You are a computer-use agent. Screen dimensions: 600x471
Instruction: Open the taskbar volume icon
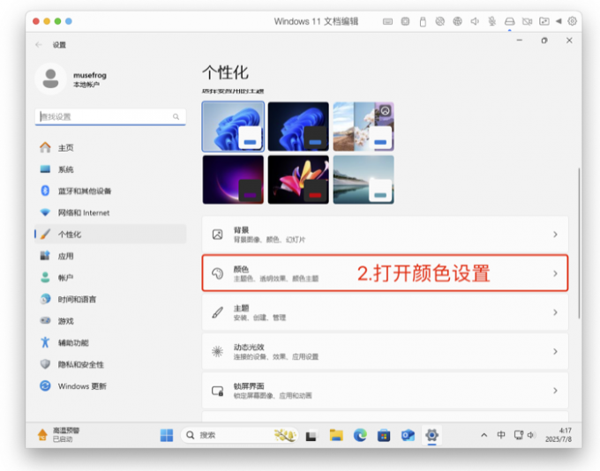530,435
